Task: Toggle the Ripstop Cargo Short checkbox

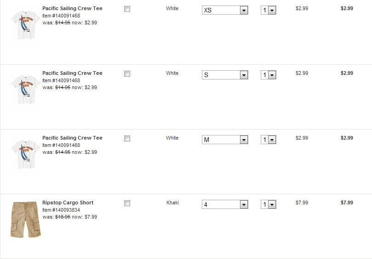Action: point(127,203)
